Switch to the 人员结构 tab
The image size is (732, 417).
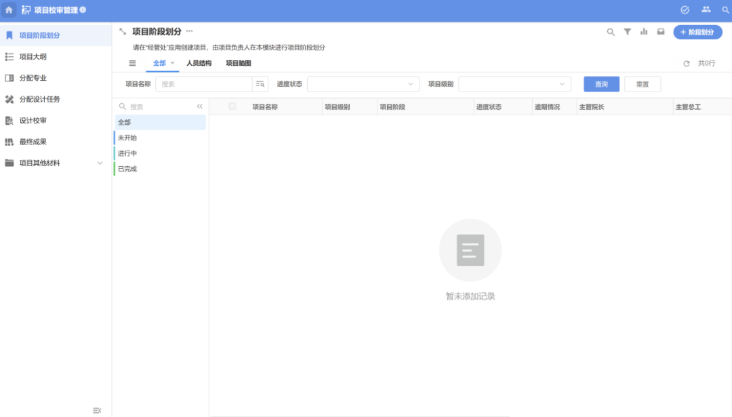tap(199, 63)
